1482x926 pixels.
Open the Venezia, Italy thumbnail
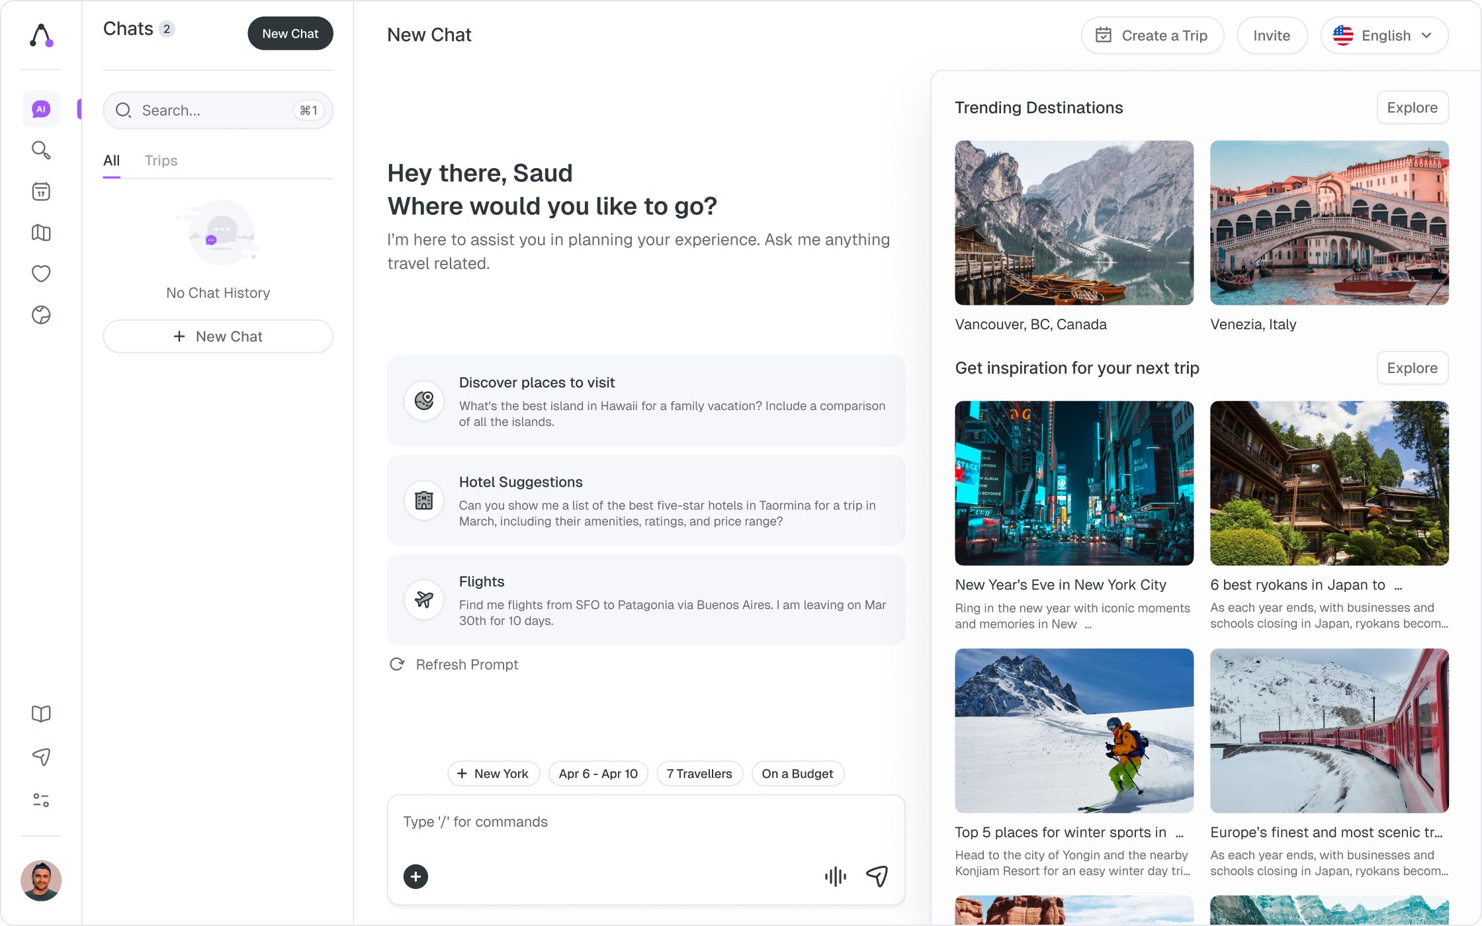tap(1329, 223)
